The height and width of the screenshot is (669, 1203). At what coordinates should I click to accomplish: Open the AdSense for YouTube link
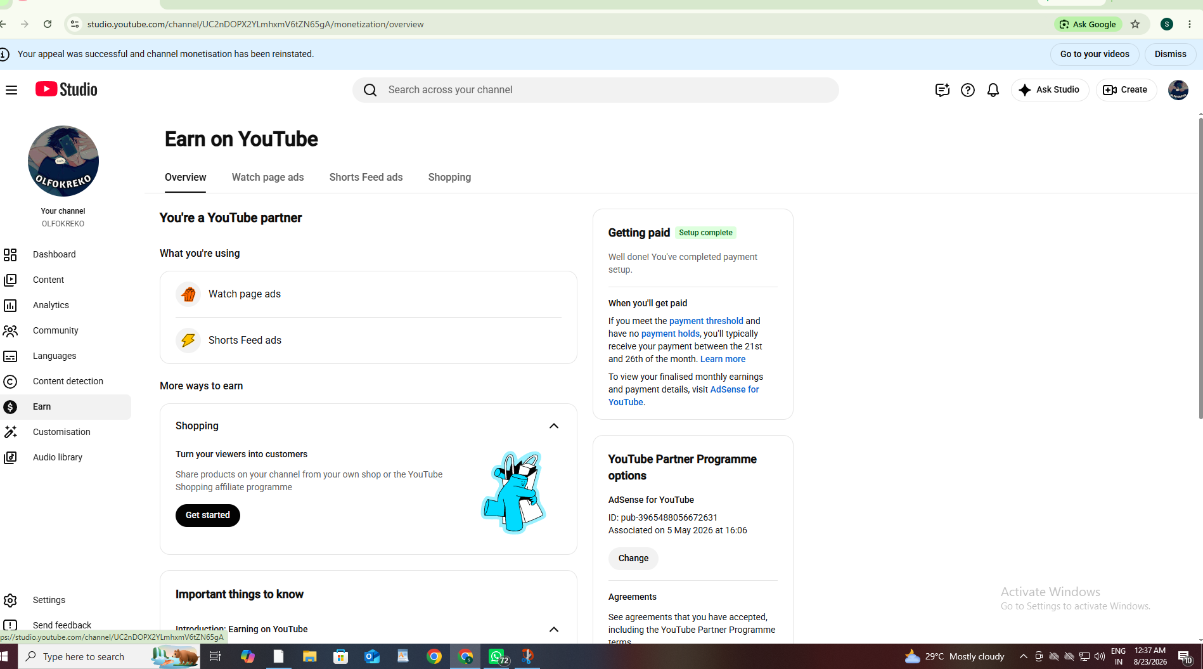pos(683,396)
